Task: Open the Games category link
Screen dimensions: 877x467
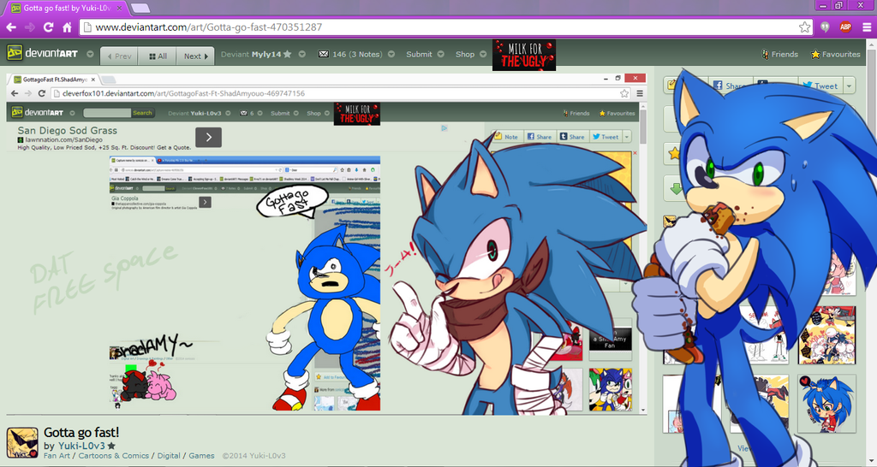Action: point(201,455)
